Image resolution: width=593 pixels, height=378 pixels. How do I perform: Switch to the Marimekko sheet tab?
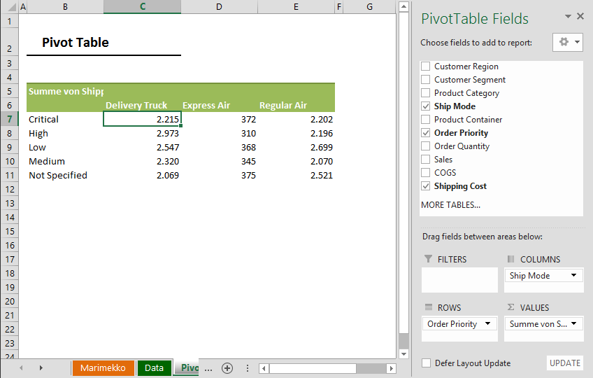pyautogui.click(x=103, y=367)
